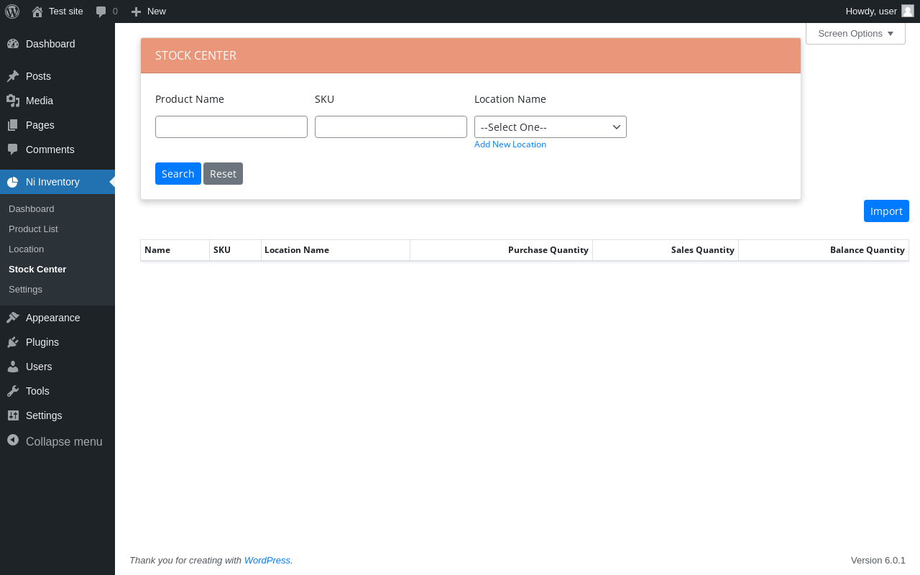This screenshot has width=920, height=575.
Task: Focus the SKU input field
Action: coord(391,127)
